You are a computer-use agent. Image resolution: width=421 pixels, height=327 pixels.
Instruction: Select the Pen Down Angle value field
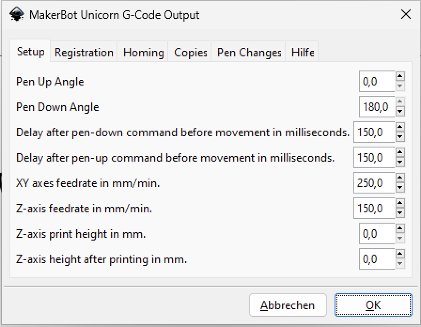pos(376,107)
